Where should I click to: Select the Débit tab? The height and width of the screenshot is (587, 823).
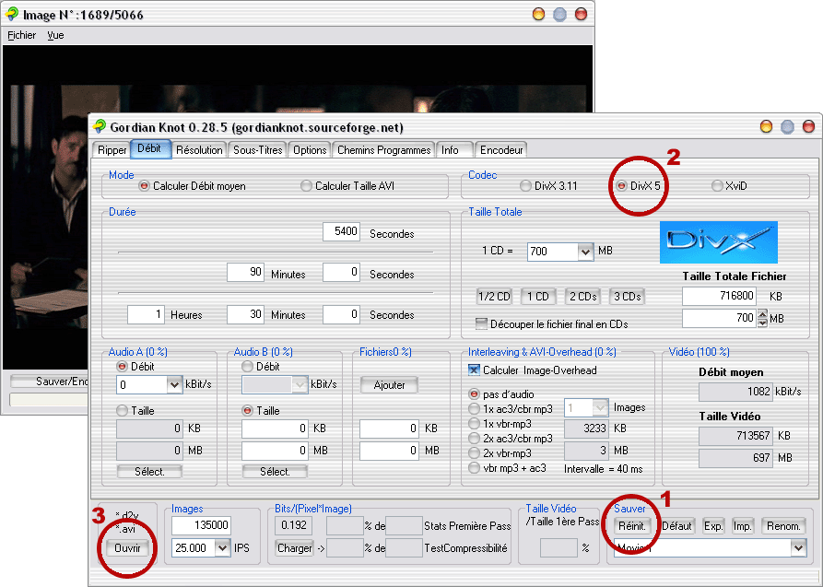pyautogui.click(x=149, y=148)
